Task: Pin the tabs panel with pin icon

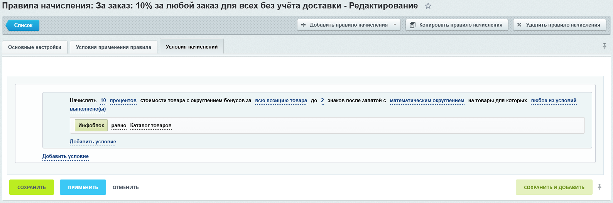Action: click(604, 46)
